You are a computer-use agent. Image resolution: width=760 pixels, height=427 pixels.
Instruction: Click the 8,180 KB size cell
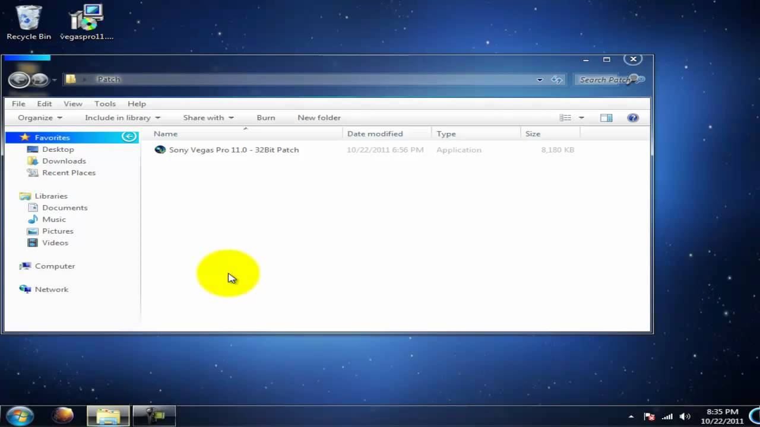click(558, 150)
